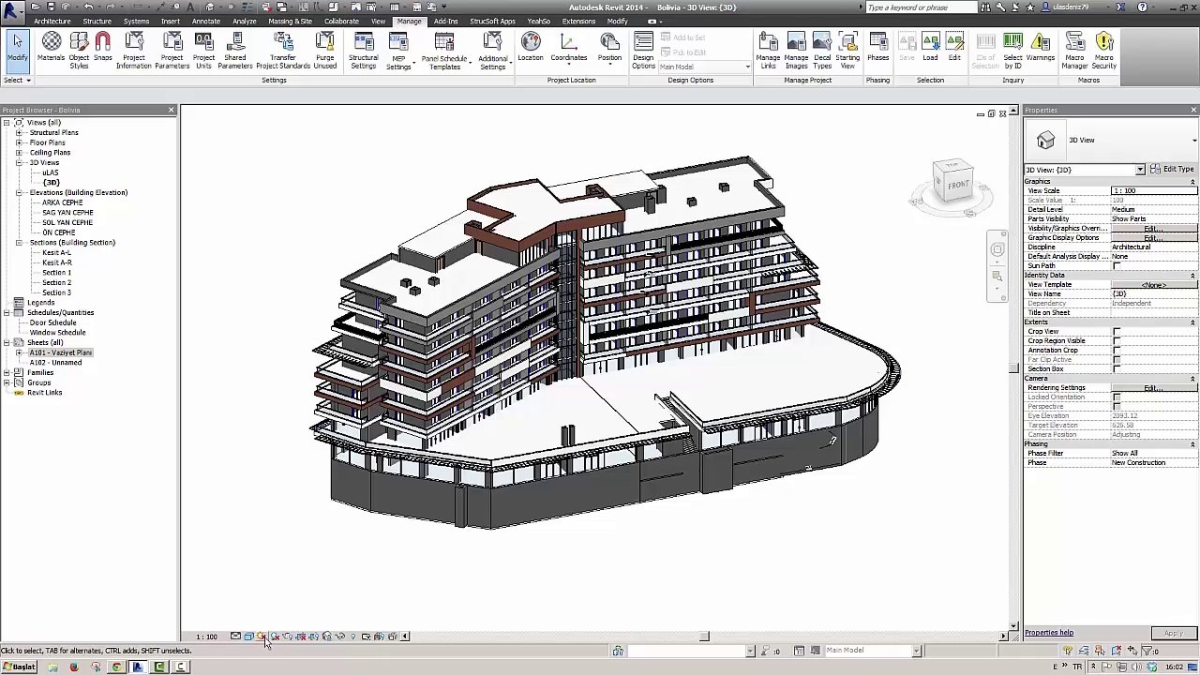Screen dimensions: 1200x675
Task: Open the Annotate ribbon tab
Action: point(205,21)
